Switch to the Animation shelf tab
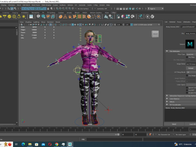 25,13
